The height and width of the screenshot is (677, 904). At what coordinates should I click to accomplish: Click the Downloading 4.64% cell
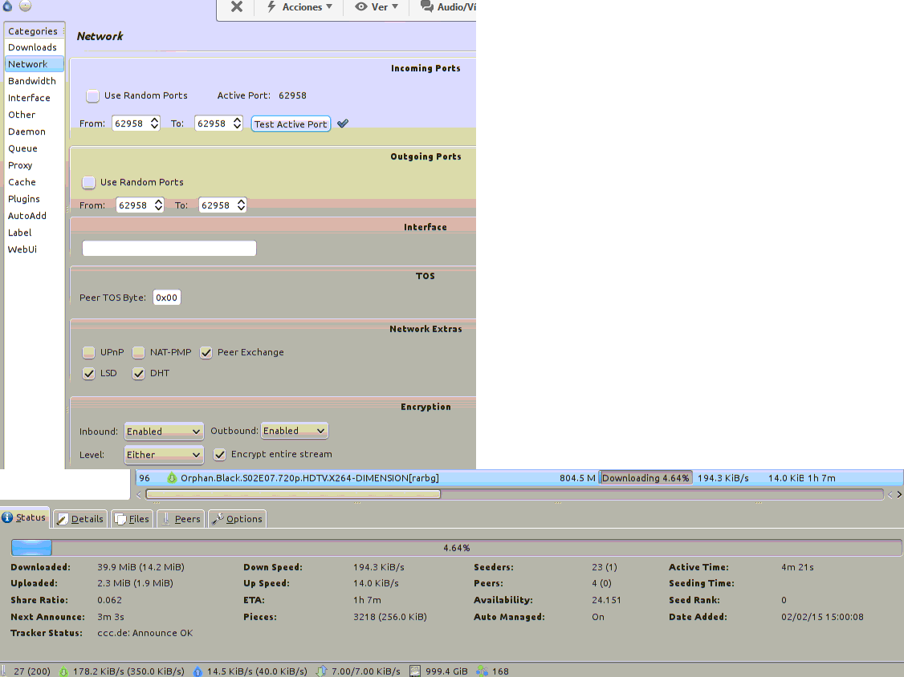(x=645, y=477)
